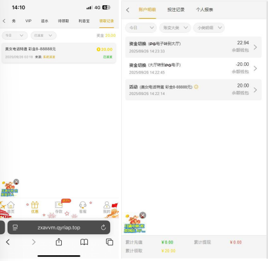Screen dimensions: 268x261
Task: Open the 存款 deposit icon
Action: click(x=59, y=205)
